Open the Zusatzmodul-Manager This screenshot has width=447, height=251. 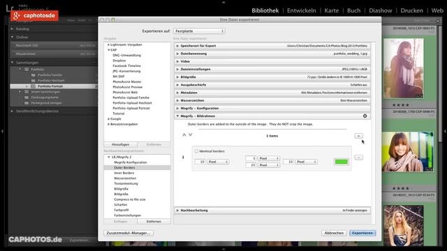(129, 233)
